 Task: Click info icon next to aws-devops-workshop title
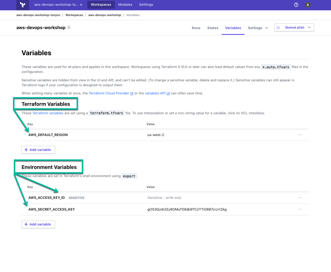(69, 27)
